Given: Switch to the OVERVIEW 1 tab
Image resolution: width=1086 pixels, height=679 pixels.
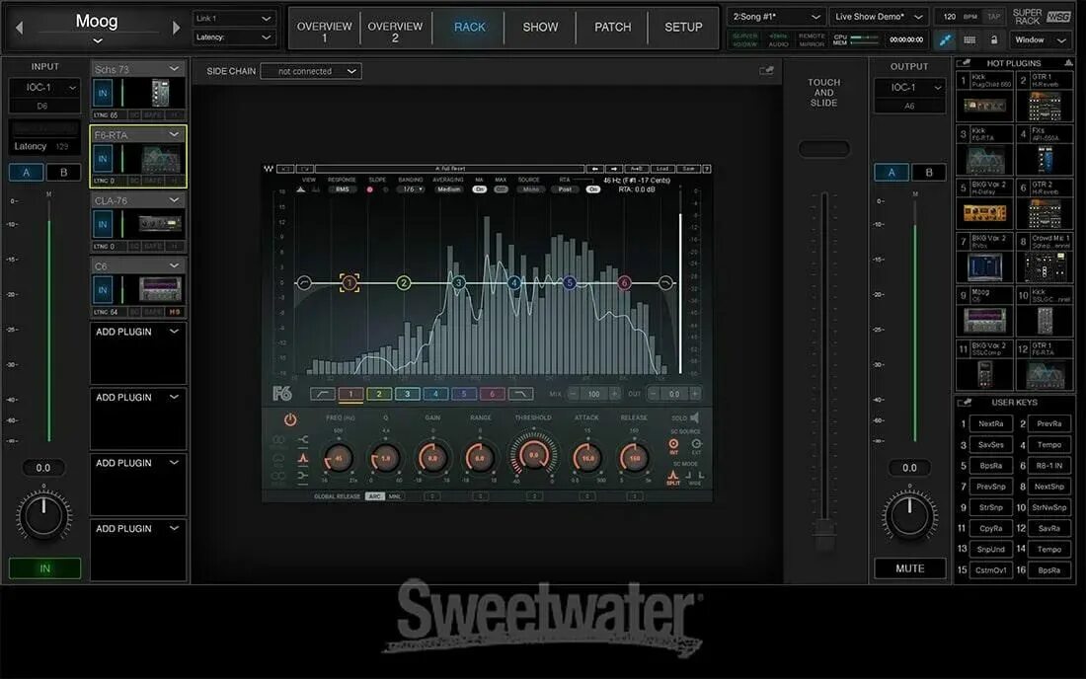Looking at the screenshot, I should click(324, 32).
